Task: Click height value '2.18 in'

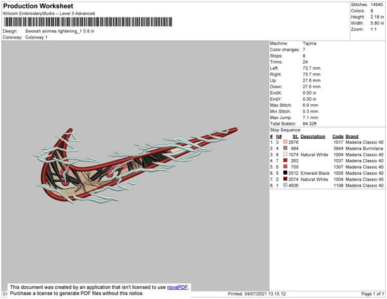Action: pos(377,17)
